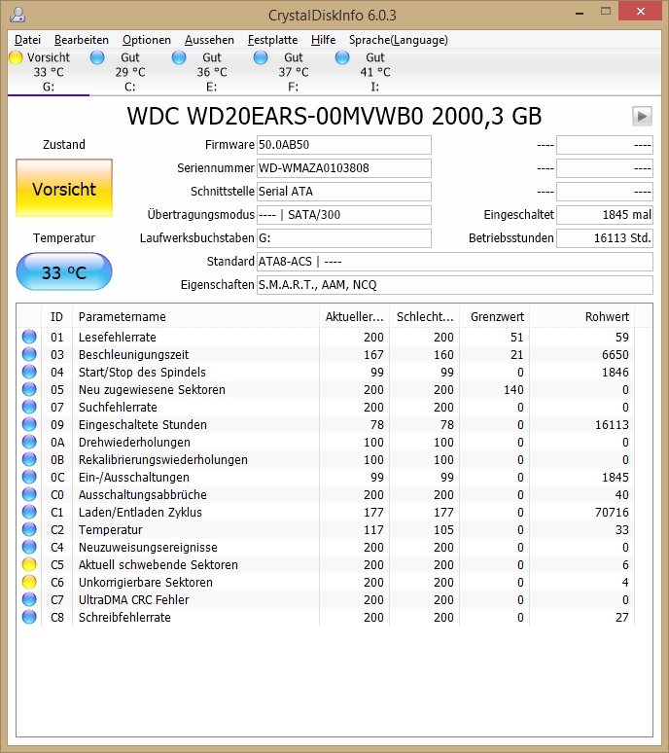The image size is (669, 753).
Task: Click the blue orb for Laden/Entladen Zyklus
Action: (29, 512)
